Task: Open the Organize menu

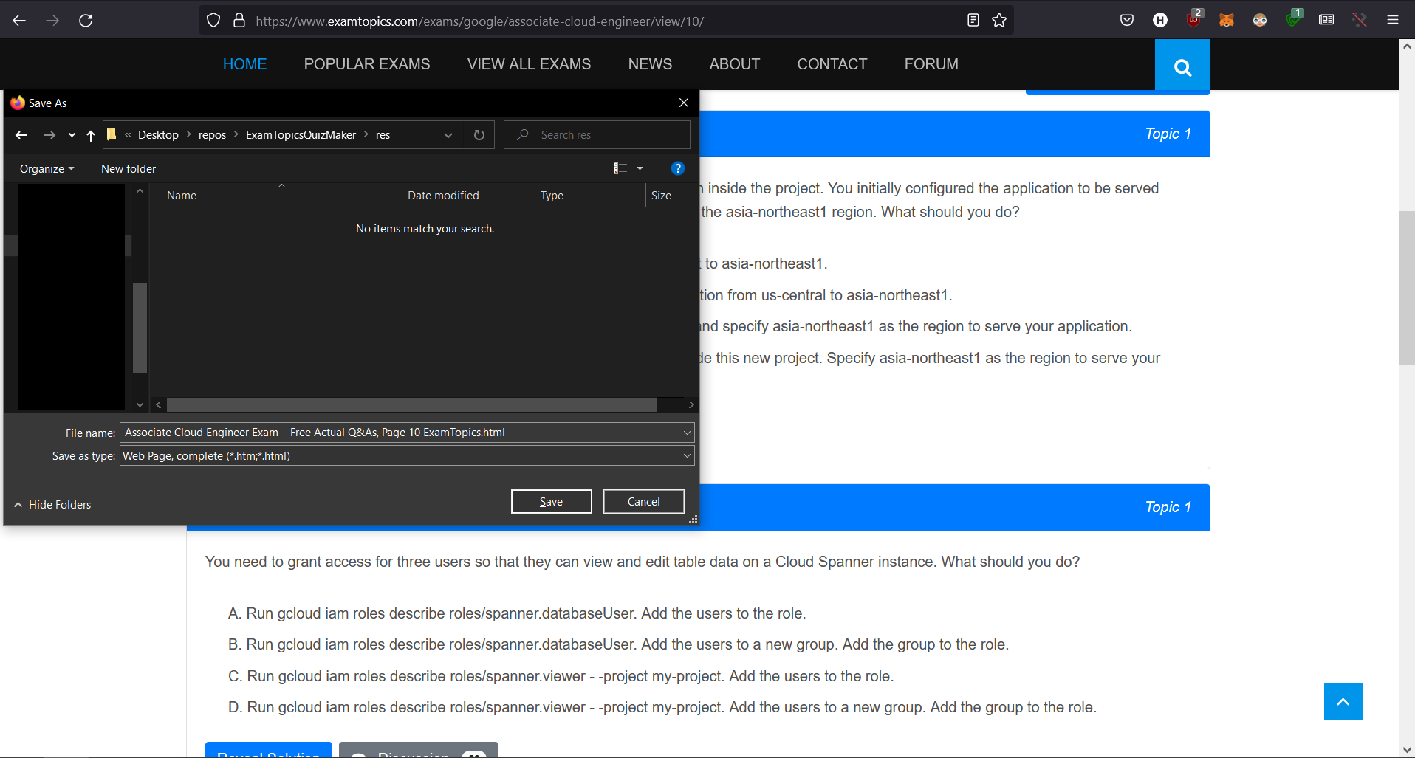Action: [x=47, y=169]
